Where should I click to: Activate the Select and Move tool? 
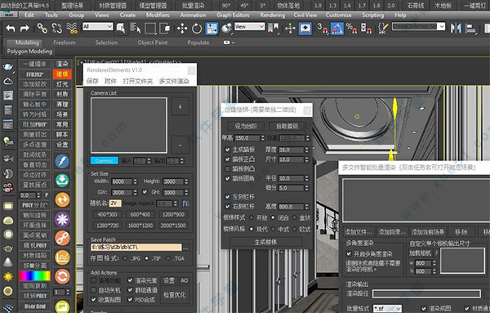(182, 29)
